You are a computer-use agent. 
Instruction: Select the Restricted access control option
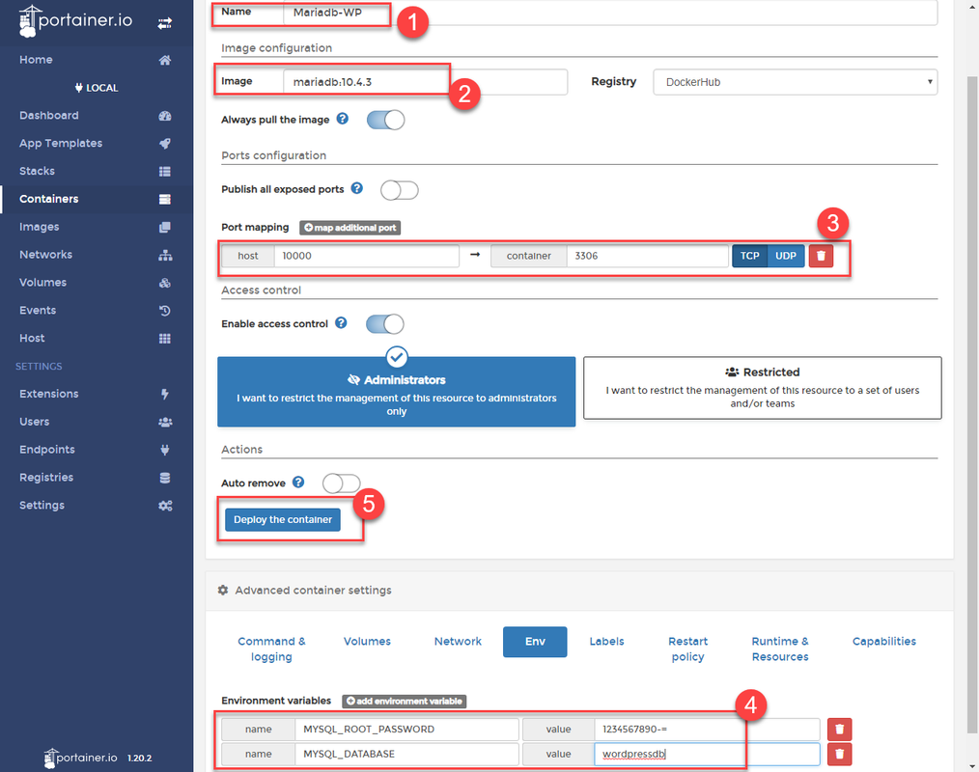[762, 387]
